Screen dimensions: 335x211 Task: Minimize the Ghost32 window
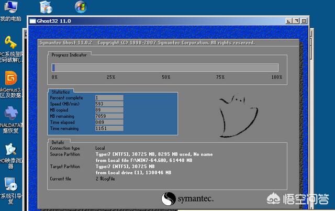pos(288,21)
